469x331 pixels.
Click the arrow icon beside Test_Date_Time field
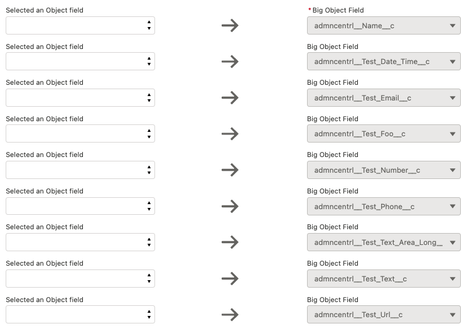[x=230, y=62]
